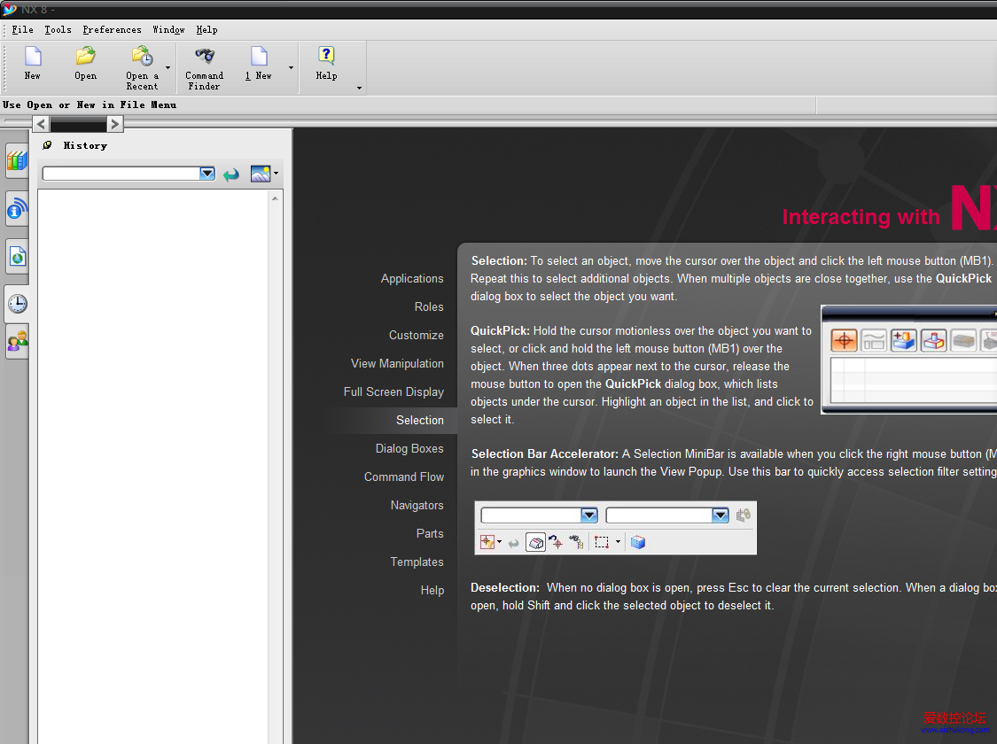The height and width of the screenshot is (744, 997).
Task: Open the Help menu in menu bar
Action: coord(206,29)
